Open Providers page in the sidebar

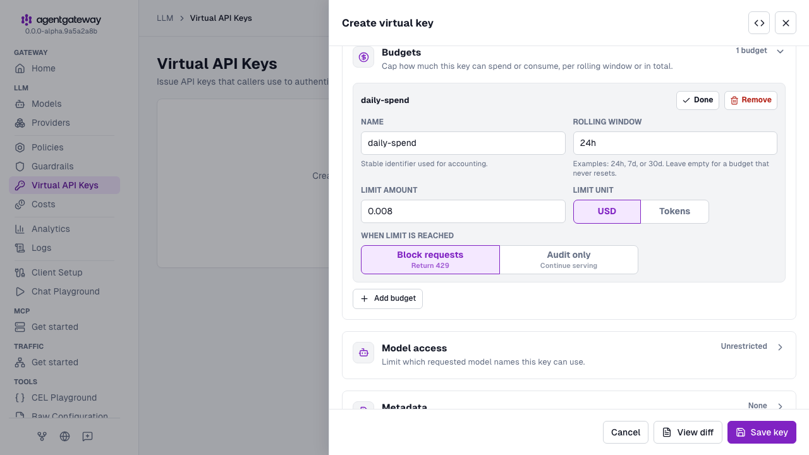(64, 123)
